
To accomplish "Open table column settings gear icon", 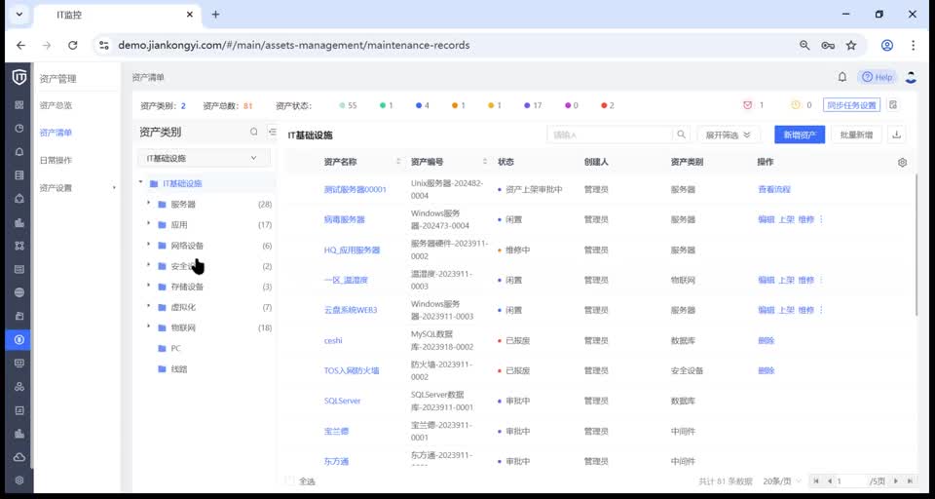I will coord(902,163).
